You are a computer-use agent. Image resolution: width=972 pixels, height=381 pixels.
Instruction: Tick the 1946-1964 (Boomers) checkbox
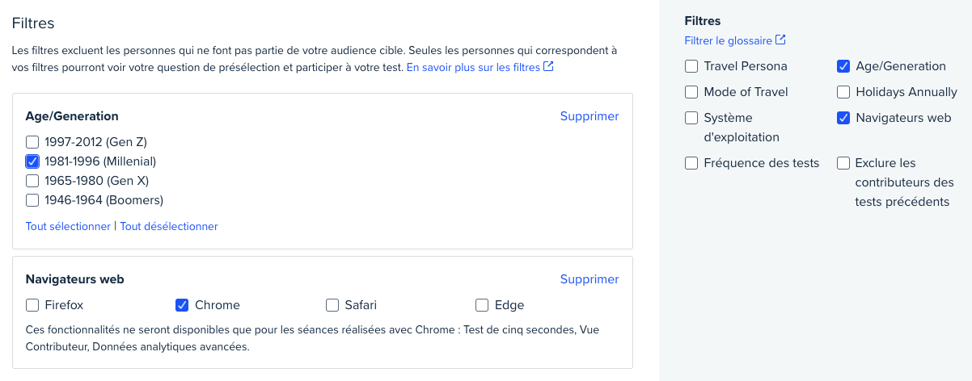tap(32, 200)
